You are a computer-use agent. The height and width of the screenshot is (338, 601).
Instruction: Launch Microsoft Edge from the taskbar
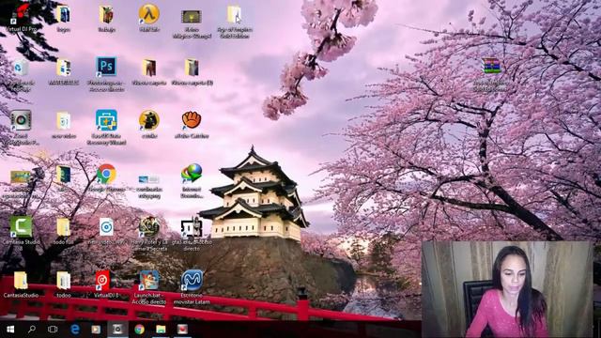pos(75,330)
